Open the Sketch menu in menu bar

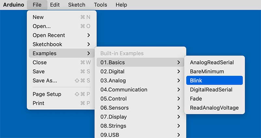[77, 5]
